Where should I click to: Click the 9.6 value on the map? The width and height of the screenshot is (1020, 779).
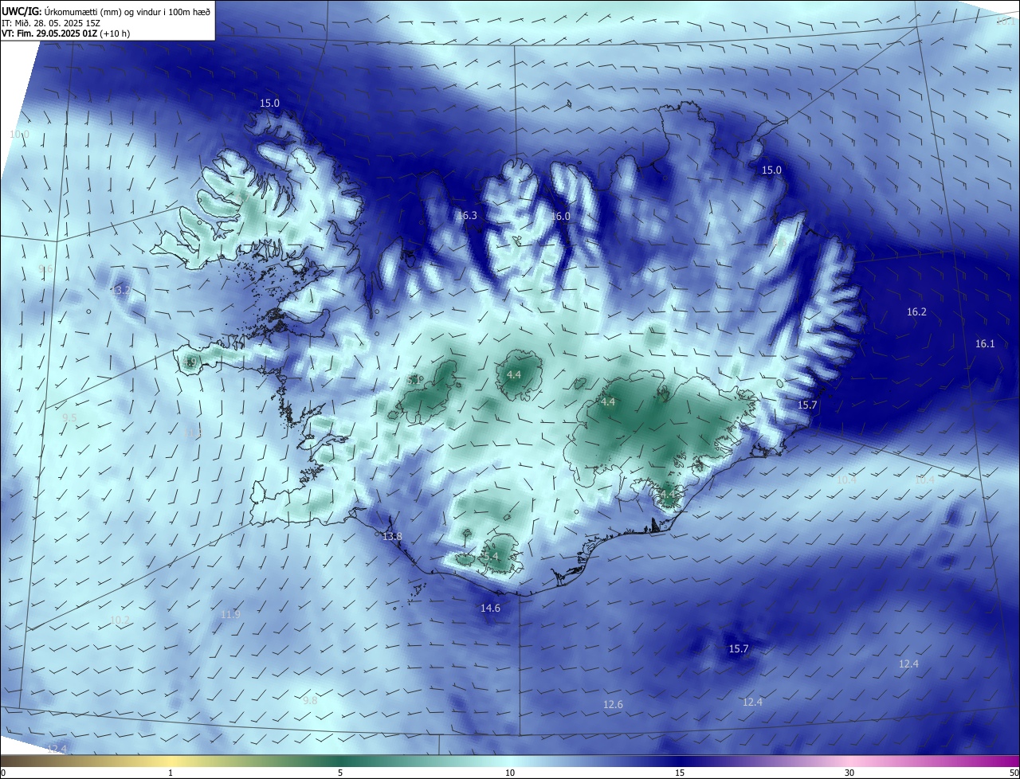(x=45, y=269)
